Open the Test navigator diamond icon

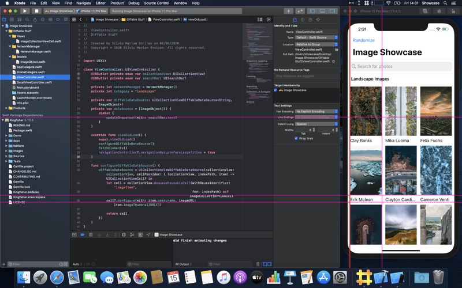(42, 20)
